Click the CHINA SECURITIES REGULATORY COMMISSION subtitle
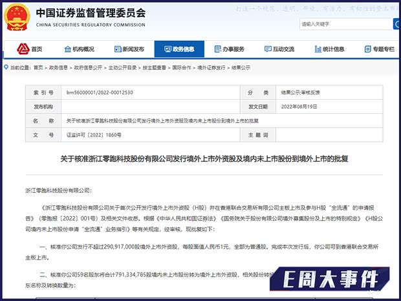The image size is (401, 301). click(x=91, y=25)
